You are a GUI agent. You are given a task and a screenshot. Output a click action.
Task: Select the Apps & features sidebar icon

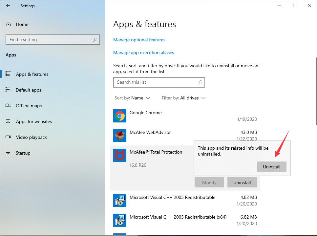pyautogui.click(x=8, y=74)
